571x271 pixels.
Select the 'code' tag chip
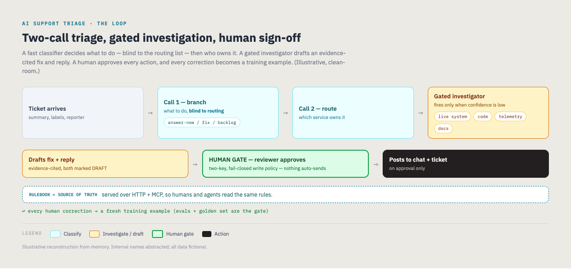click(x=483, y=117)
